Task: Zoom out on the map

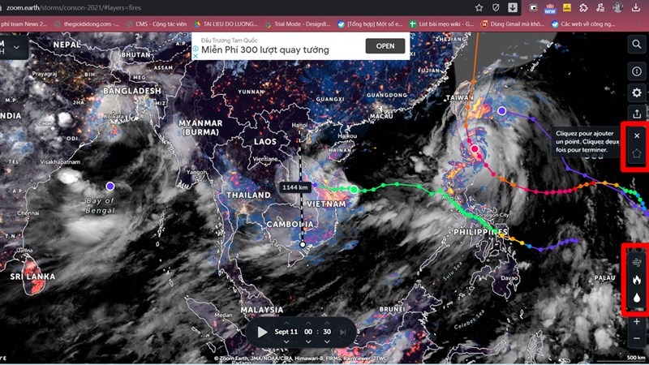Action: (637, 338)
